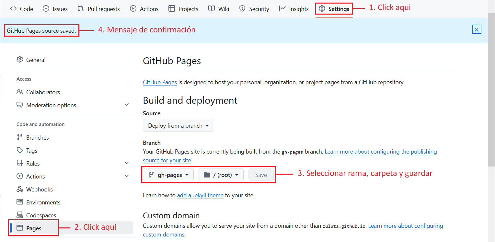495x242 pixels.
Task: Click the Security shield icon
Action: click(242, 9)
